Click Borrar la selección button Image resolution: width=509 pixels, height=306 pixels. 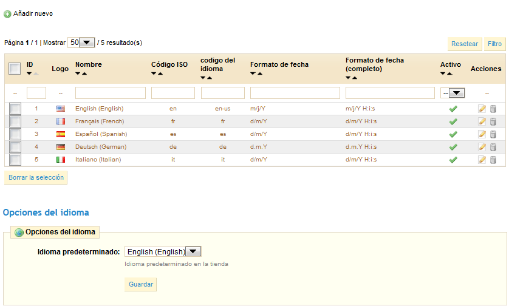(x=36, y=177)
